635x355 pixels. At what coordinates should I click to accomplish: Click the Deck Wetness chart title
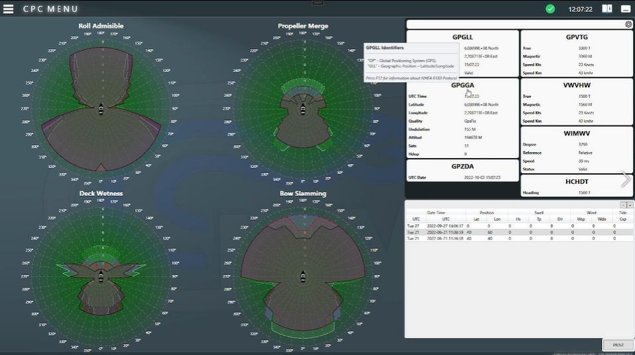[x=101, y=194]
